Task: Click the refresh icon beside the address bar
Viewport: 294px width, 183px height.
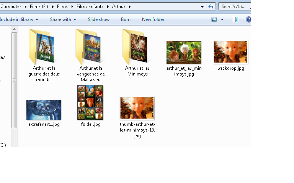Action: (x=211, y=7)
